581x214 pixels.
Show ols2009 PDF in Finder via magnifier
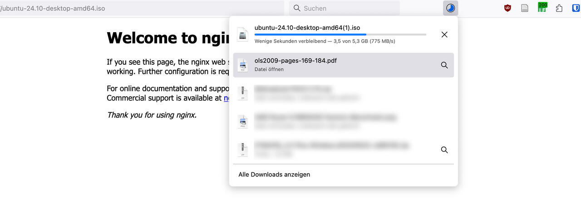click(x=444, y=65)
